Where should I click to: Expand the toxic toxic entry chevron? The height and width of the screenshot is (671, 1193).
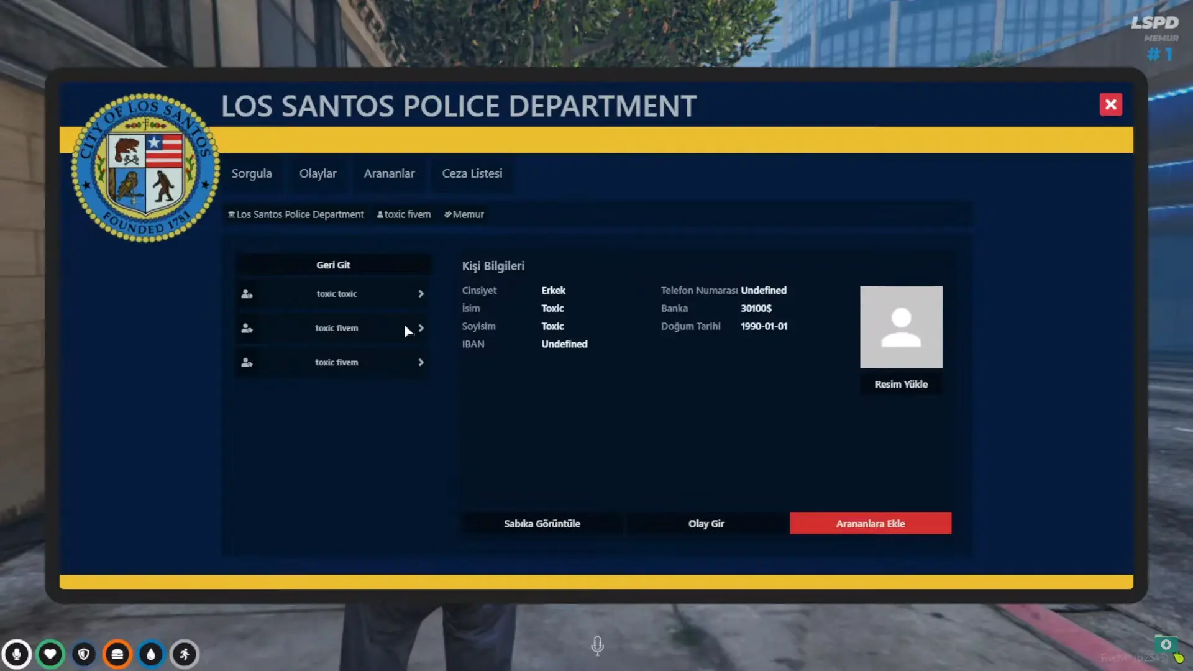tap(421, 294)
